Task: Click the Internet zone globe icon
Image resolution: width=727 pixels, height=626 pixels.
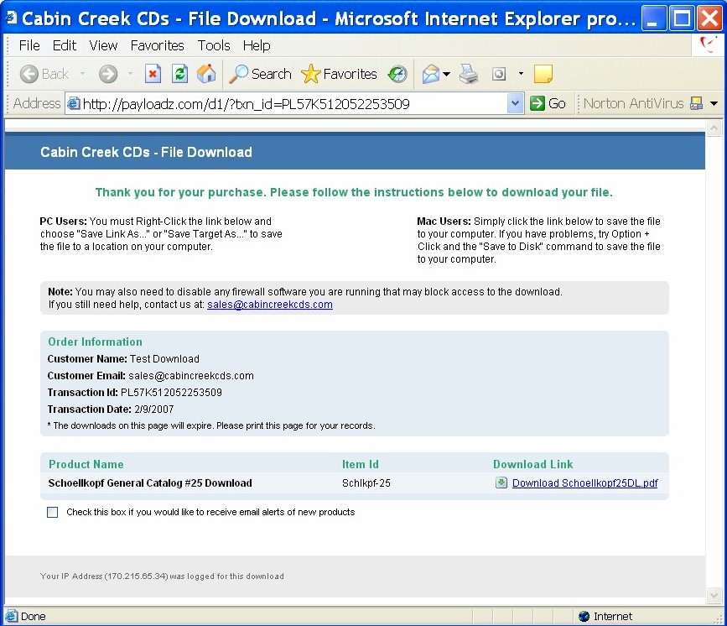Action: [x=584, y=616]
